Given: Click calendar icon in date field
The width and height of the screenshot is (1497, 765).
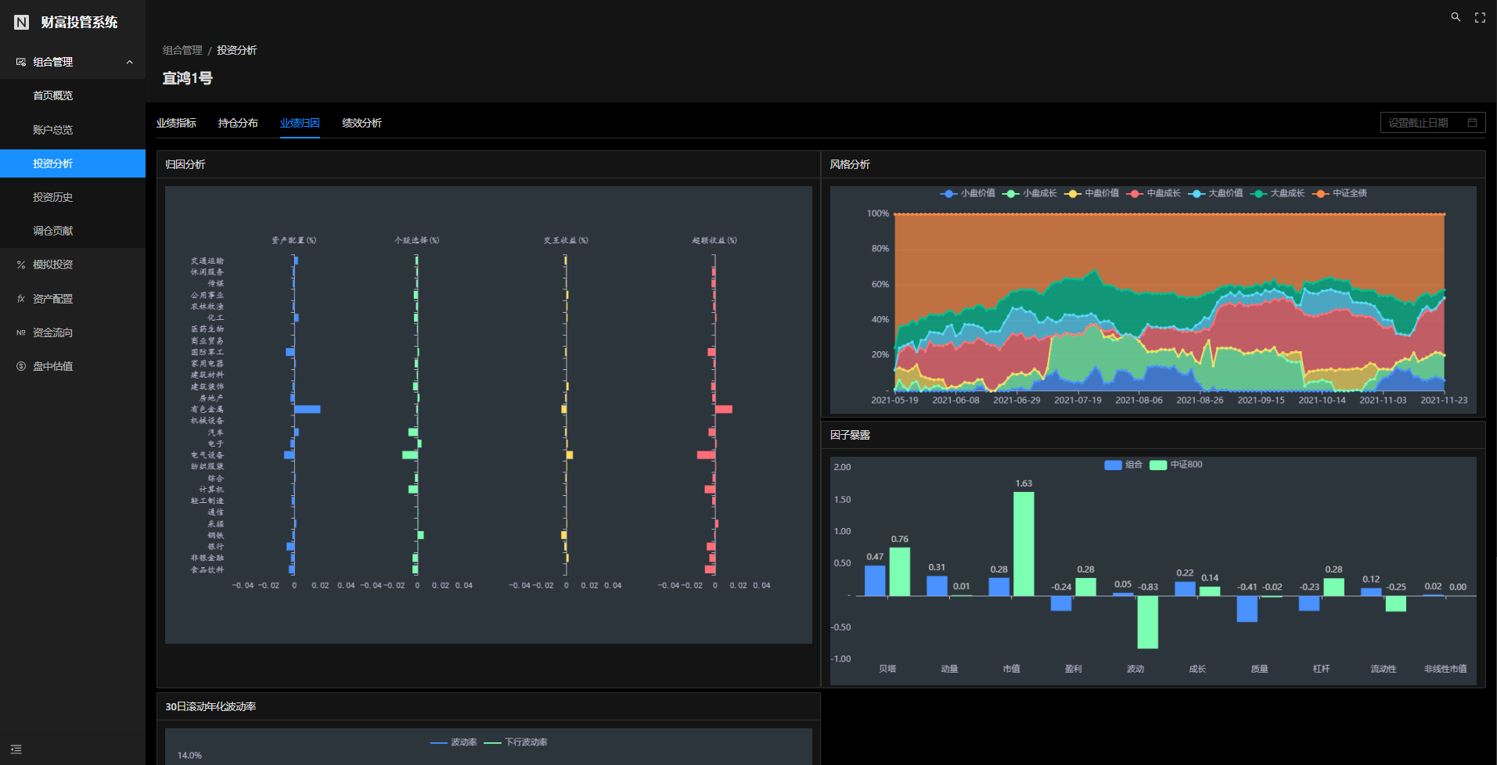Looking at the screenshot, I should coord(1472,123).
